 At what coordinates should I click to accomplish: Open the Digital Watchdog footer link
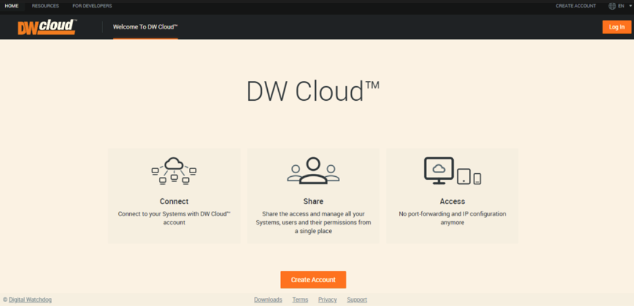coord(30,300)
